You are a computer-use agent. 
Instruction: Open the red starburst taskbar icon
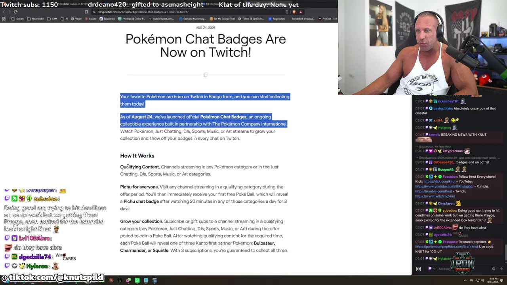pos(111,281)
